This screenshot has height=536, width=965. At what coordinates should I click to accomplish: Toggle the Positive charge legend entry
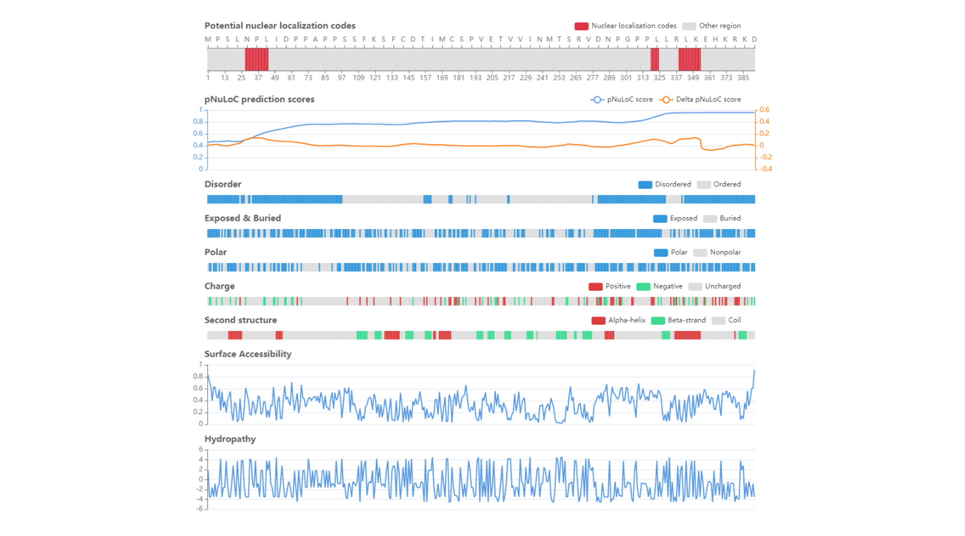pos(610,286)
